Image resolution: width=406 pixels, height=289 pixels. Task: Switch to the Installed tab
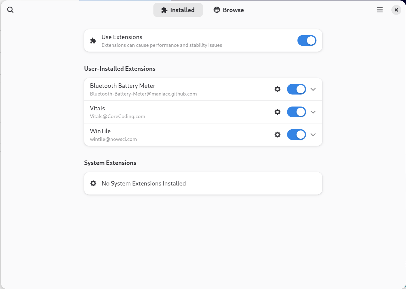tap(178, 10)
